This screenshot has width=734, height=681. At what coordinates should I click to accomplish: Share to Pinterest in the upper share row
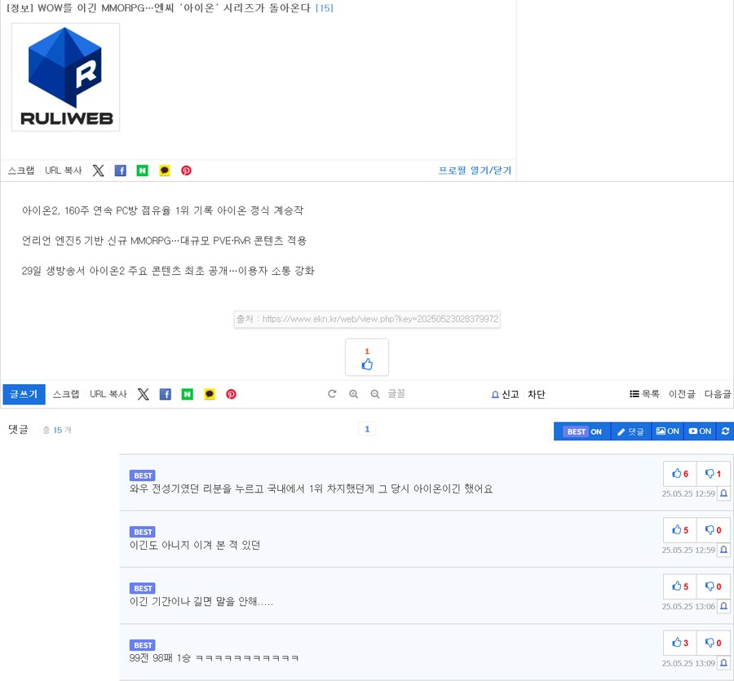(186, 170)
